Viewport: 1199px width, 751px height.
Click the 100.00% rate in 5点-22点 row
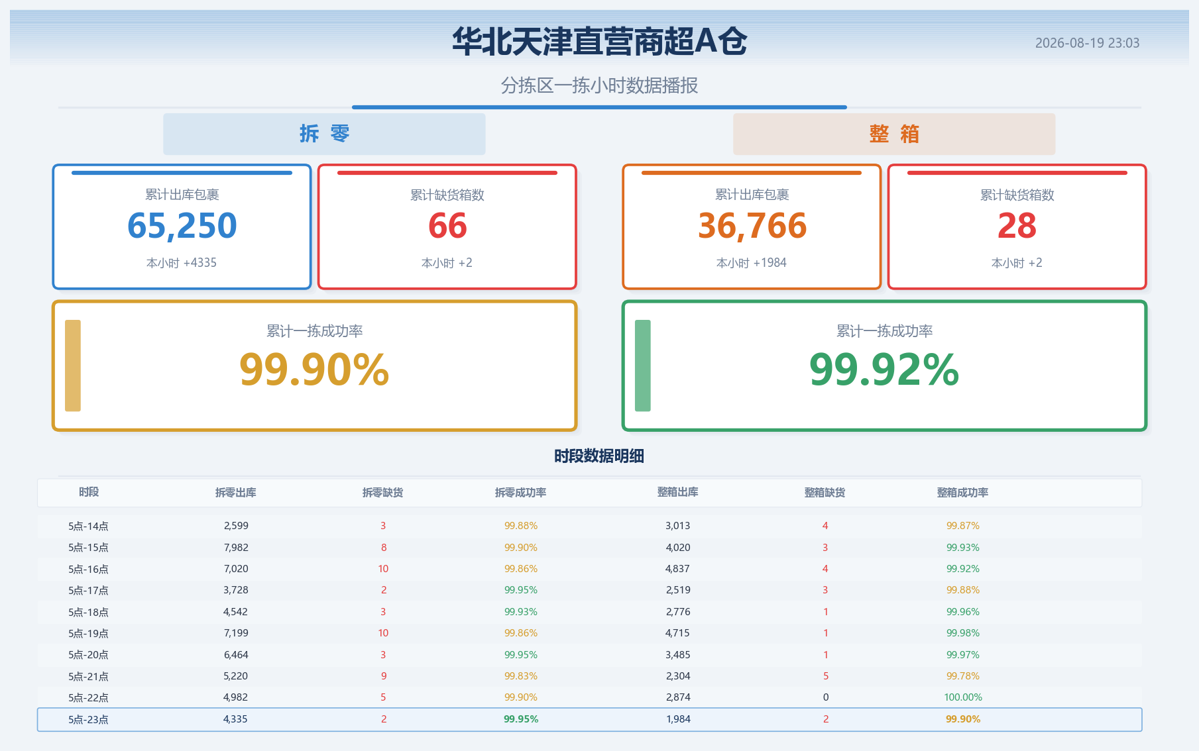pos(963,697)
